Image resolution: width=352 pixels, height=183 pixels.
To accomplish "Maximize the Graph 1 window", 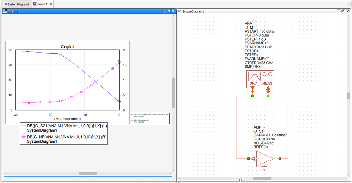I will click(x=169, y=11).
